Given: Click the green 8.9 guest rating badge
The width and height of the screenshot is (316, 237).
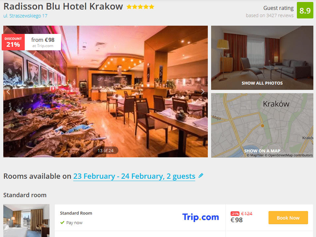Looking at the screenshot, I should click(x=305, y=10).
